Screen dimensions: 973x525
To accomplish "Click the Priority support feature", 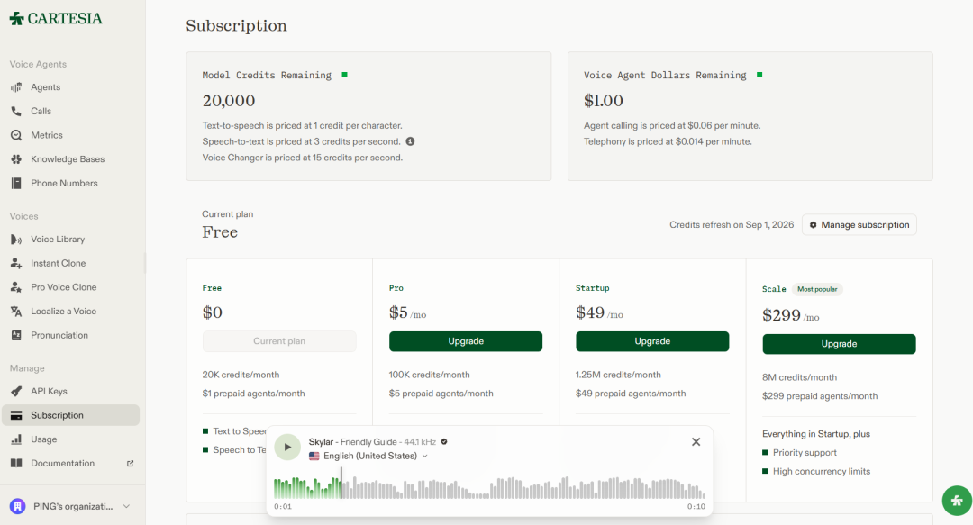I will click(805, 453).
